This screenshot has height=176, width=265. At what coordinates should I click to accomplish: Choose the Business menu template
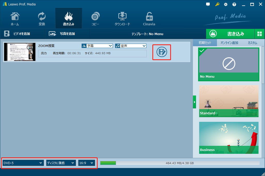tap(229, 138)
